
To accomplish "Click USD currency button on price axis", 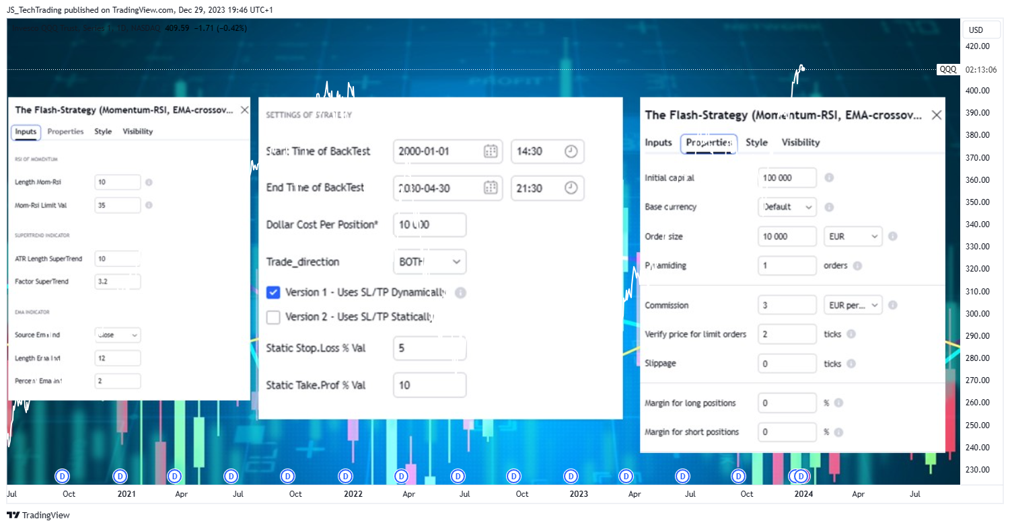I will [x=976, y=30].
